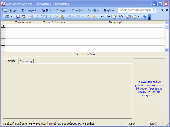The image size is (170, 127).
Task: Click the Indexes lightning icon
Action: point(94,17)
